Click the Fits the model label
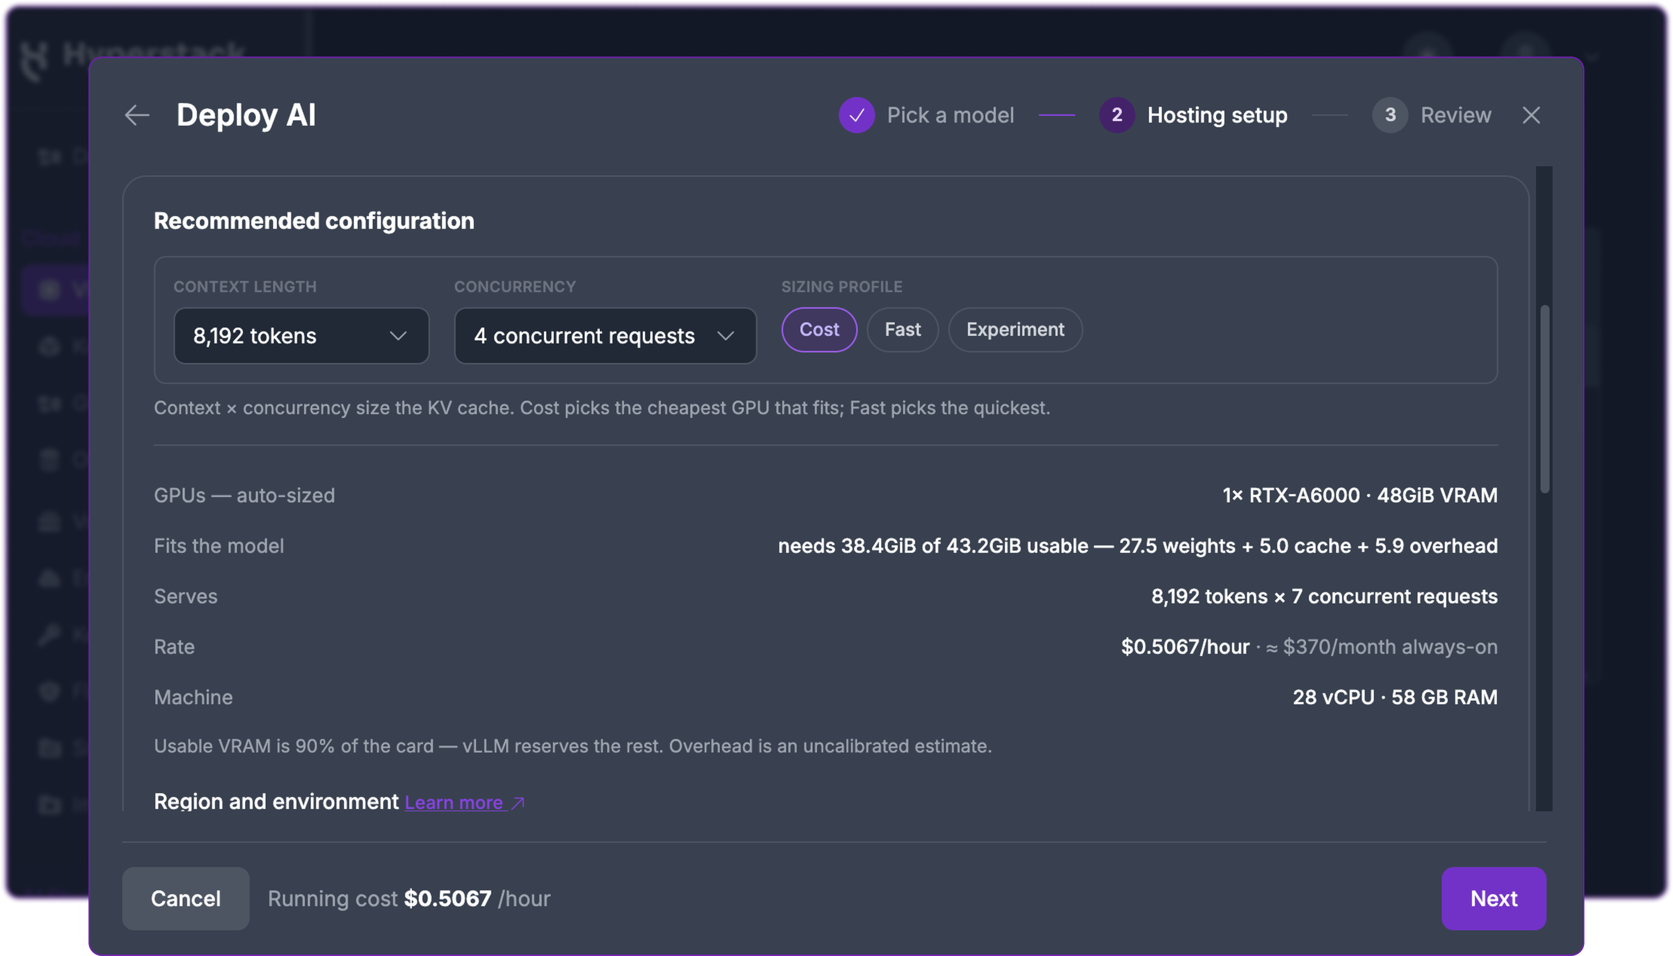 point(219,546)
